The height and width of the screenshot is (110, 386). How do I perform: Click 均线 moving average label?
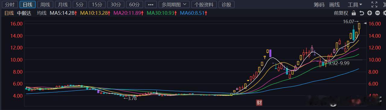pyautogui.click(x=42, y=13)
